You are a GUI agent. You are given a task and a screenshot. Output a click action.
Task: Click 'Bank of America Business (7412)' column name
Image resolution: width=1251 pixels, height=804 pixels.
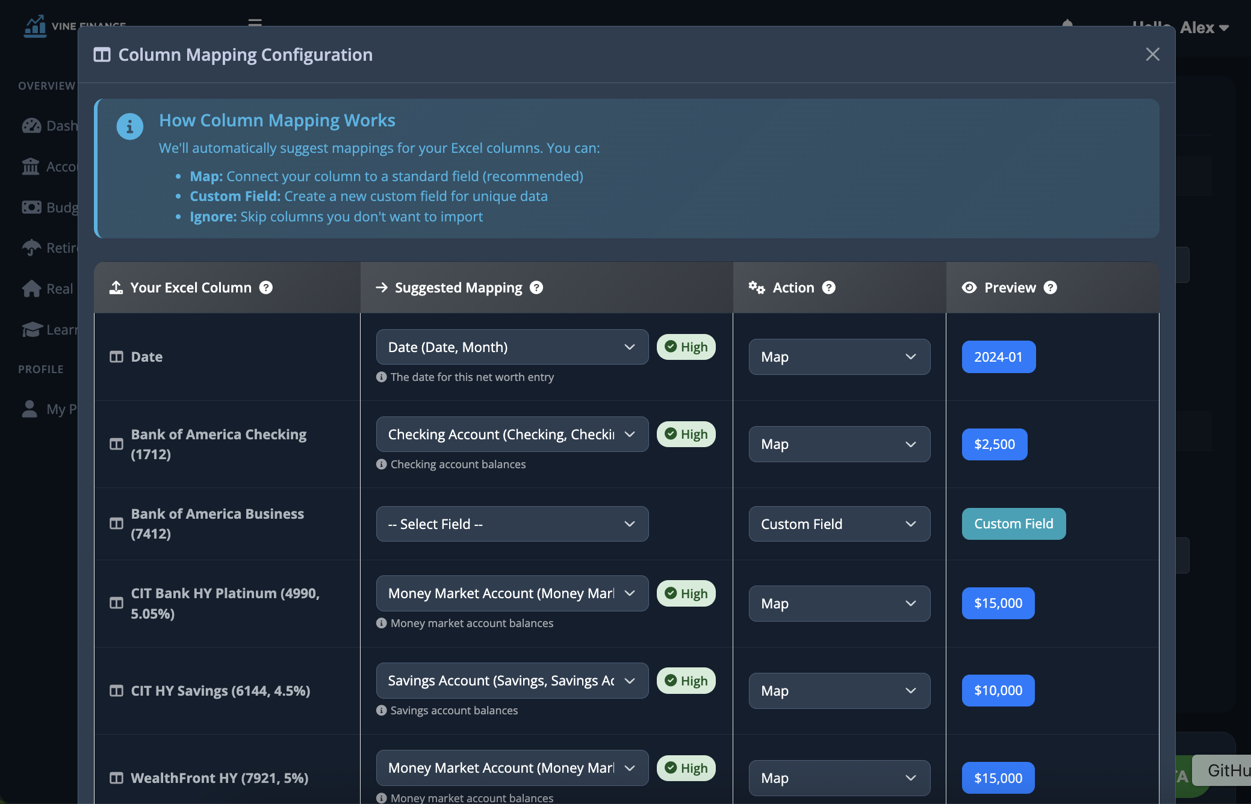pyautogui.click(x=217, y=524)
